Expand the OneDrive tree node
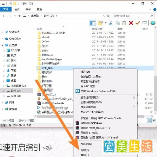This screenshot has width=157, height=157. pyautogui.click(x=2, y=39)
